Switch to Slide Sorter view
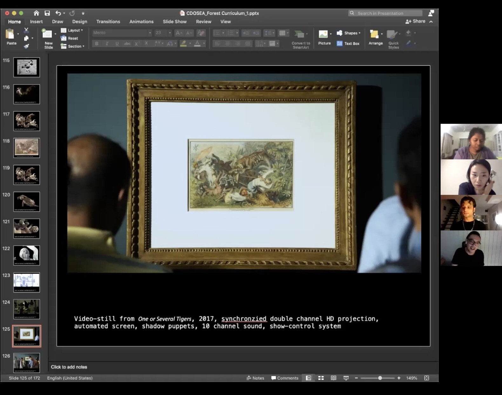Viewport: 502px width, 395px height. pyautogui.click(x=321, y=378)
